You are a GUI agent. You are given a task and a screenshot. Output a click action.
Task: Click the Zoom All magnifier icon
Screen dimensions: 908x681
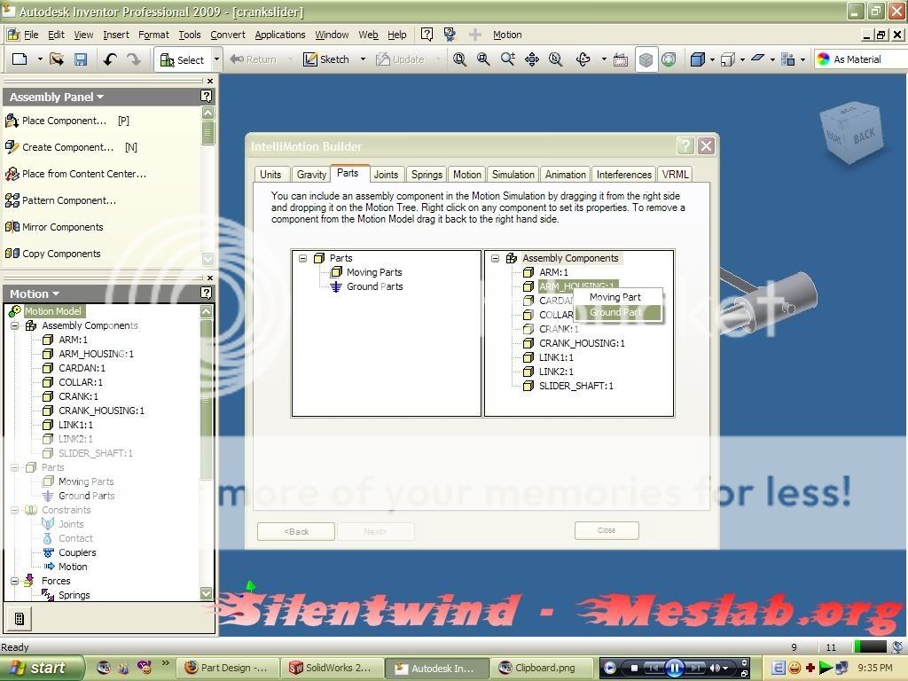460,59
